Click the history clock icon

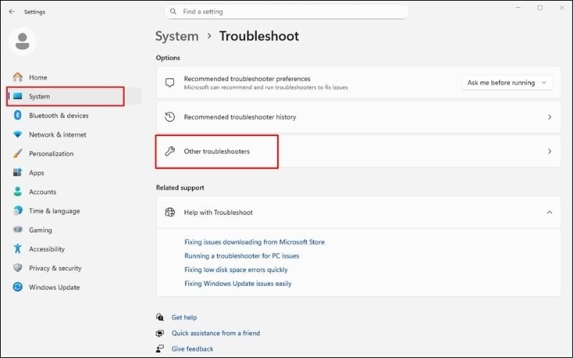[170, 117]
